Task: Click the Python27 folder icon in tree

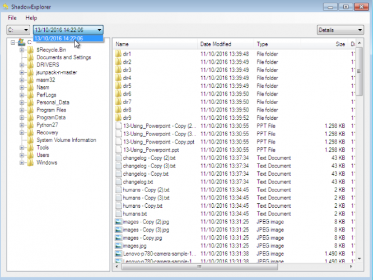Action: point(30,125)
